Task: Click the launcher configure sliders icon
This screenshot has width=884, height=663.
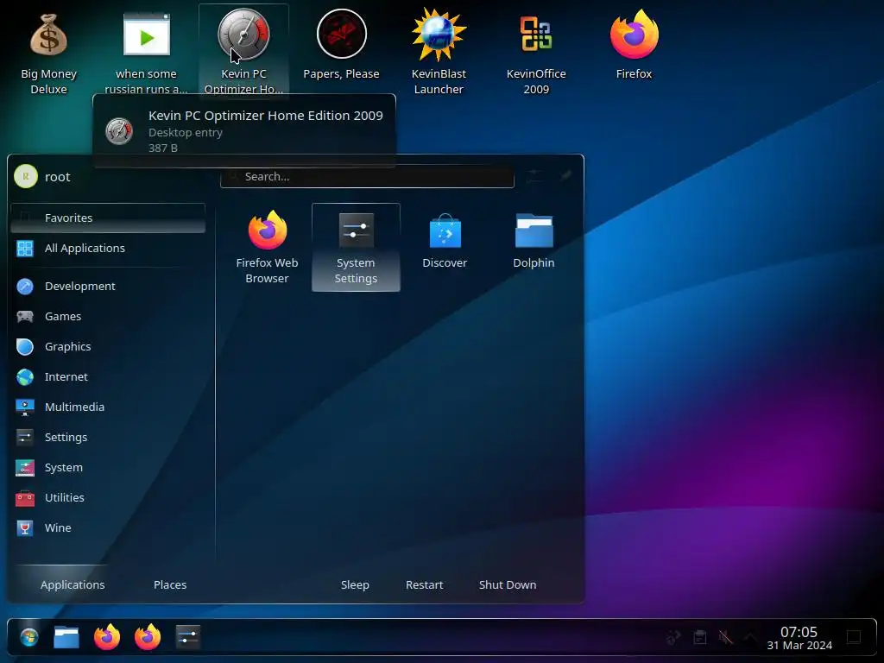Action: point(535,176)
